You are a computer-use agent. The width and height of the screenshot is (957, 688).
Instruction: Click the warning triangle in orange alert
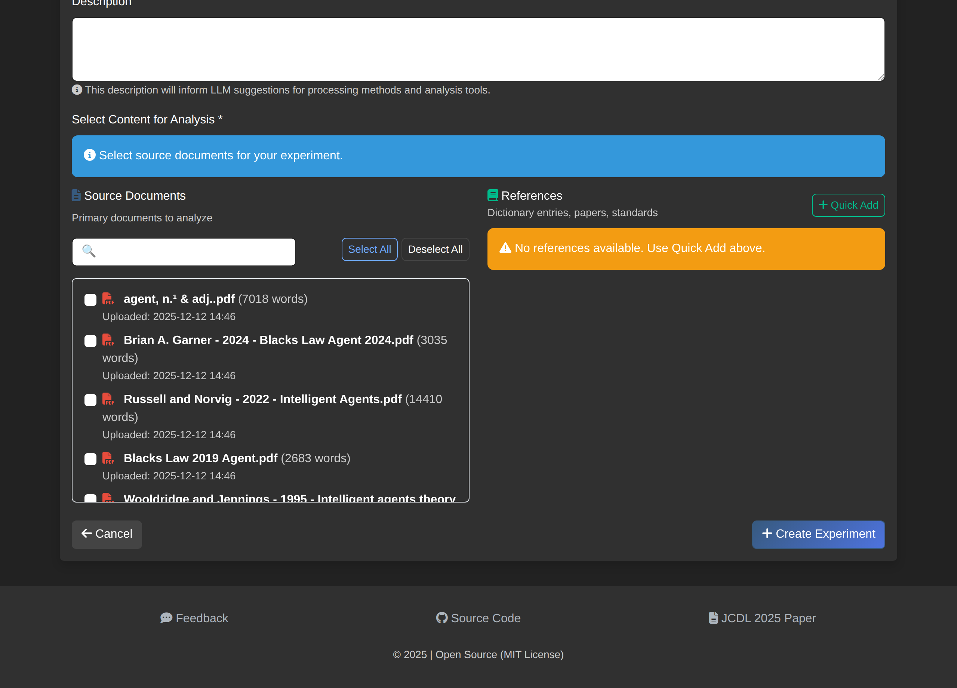pos(505,248)
